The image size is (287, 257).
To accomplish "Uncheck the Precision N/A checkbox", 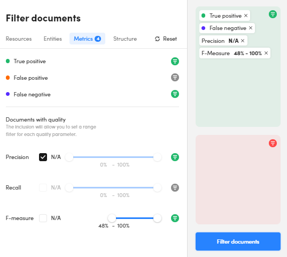I will click(x=43, y=157).
